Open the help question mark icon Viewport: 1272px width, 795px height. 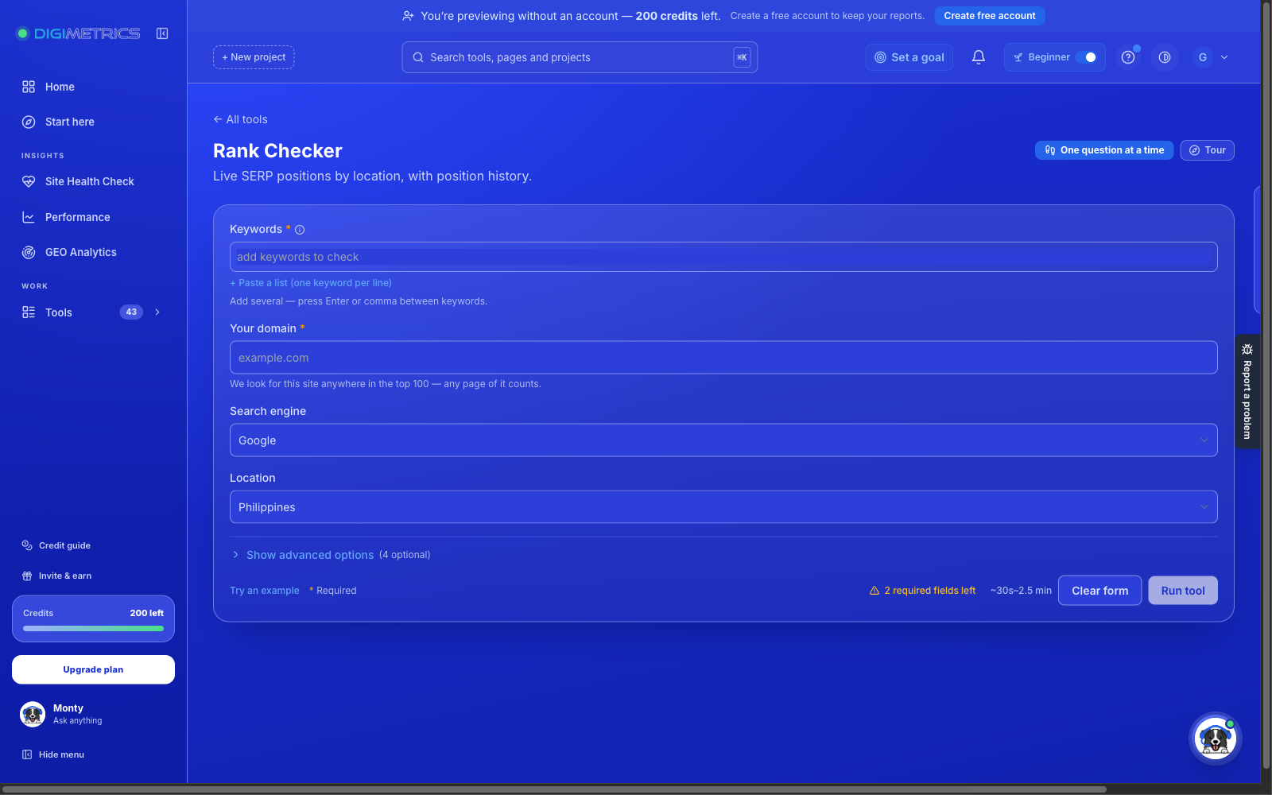tap(1127, 57)
